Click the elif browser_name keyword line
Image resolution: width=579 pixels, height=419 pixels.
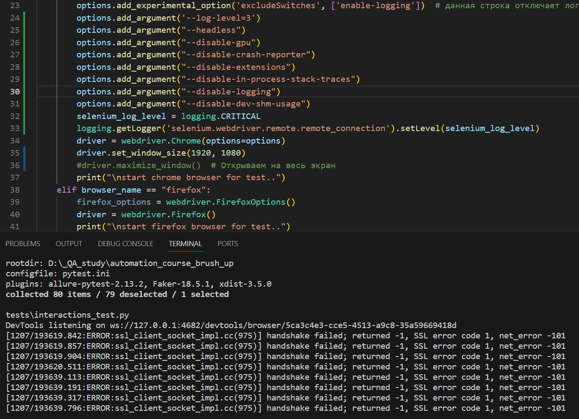133,190
